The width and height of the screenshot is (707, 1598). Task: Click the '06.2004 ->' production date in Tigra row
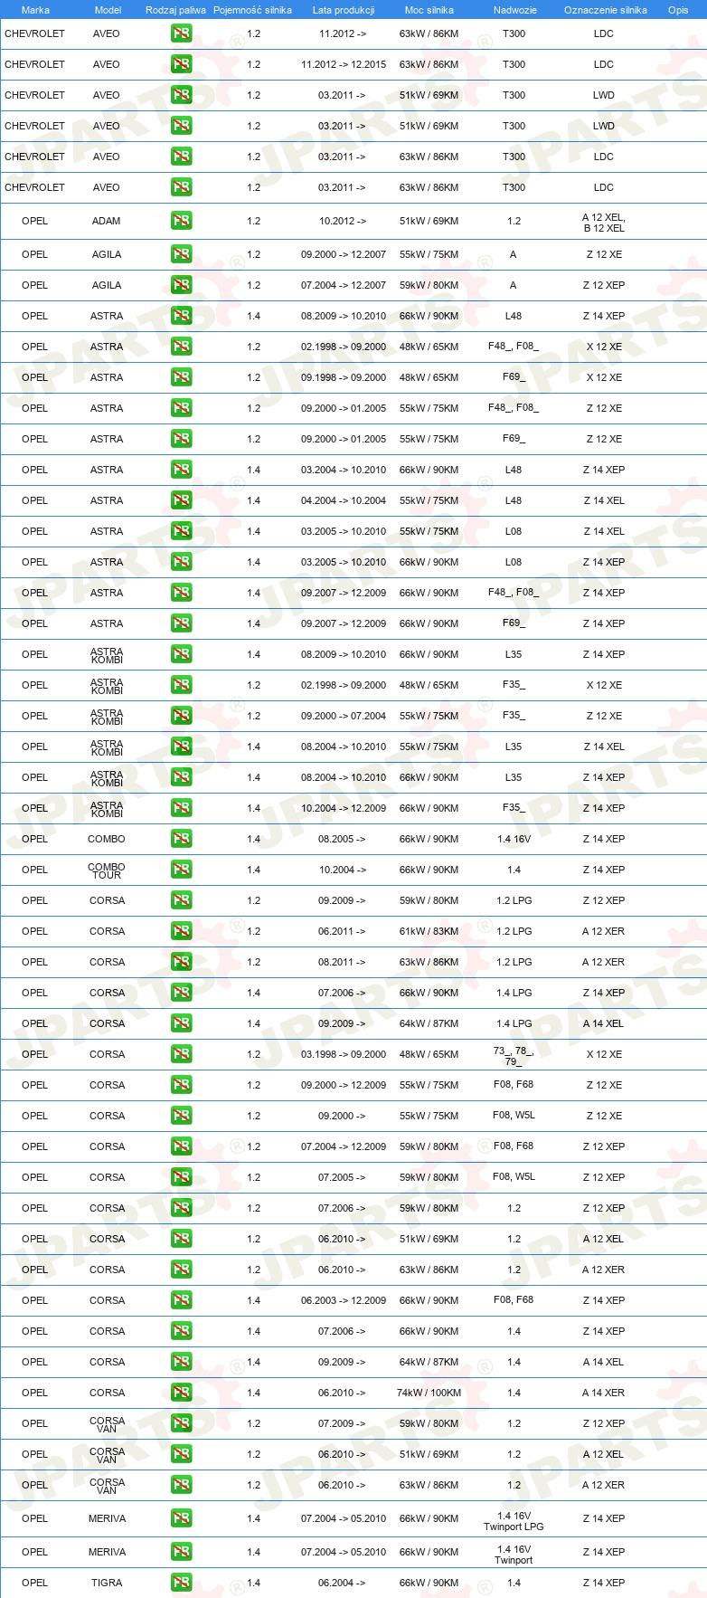tap(342, 1583)
